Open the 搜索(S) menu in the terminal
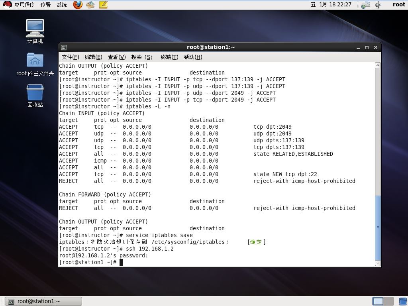This screenshot has height=306, width=408. [x=142, y=57]
